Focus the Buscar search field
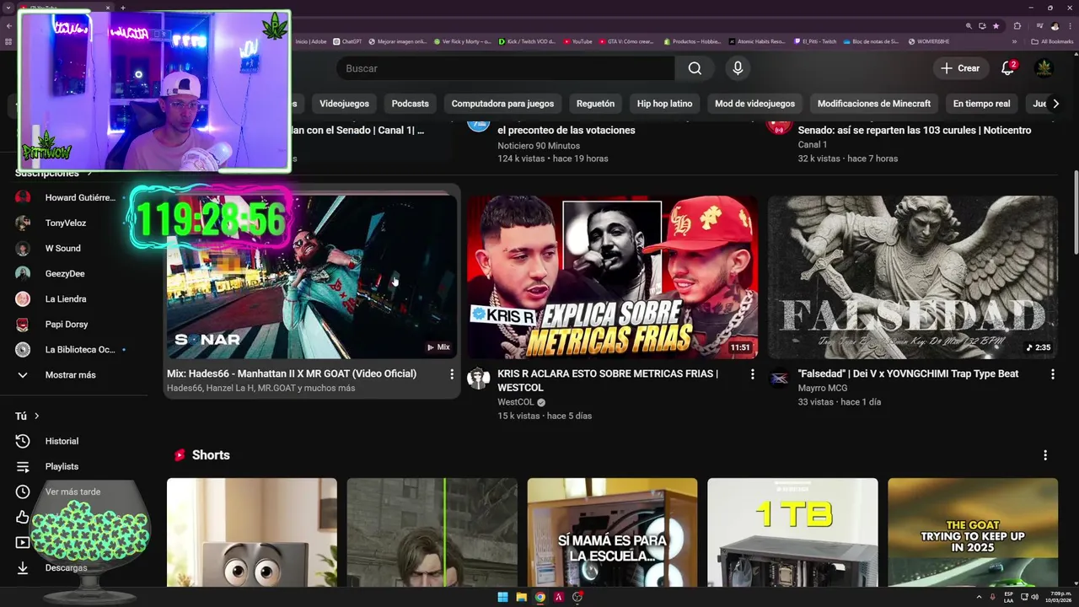1079x607 pixels. tap(505, 68)
